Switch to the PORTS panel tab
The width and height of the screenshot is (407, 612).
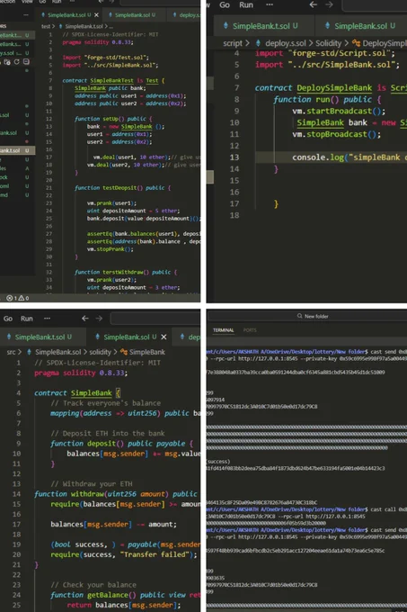tap(250, 330)
